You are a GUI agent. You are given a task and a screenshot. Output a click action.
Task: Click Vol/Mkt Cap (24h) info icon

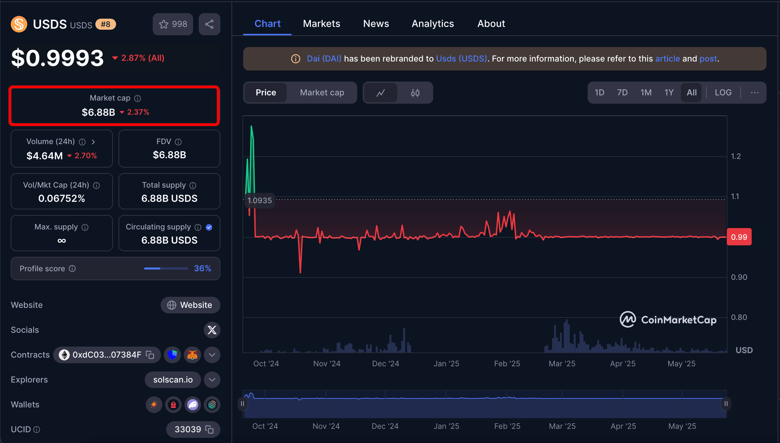pyautogui.click(x=97, y=186)
